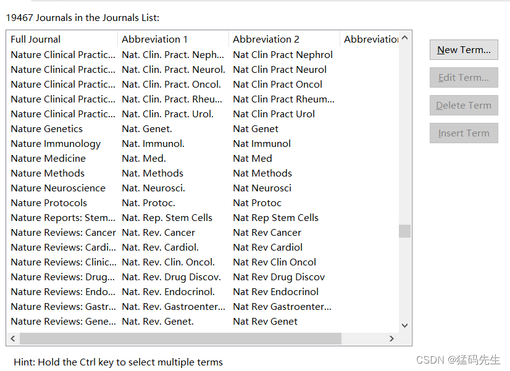This screenshot has height=371, width=510.
Task: Click the vertical scrollbar up arrow
Action: coord(404,38)
